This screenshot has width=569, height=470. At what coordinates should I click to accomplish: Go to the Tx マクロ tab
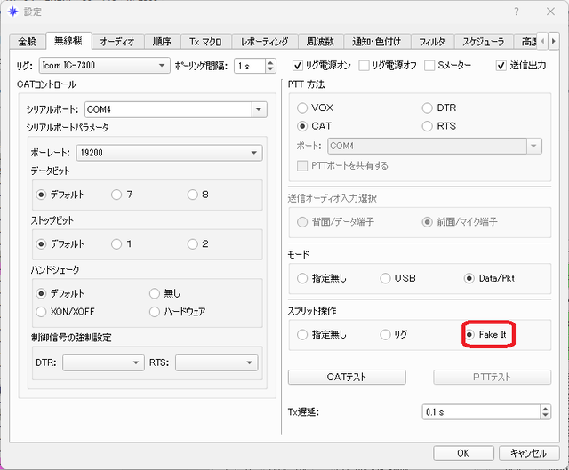[x=205, y=42]
